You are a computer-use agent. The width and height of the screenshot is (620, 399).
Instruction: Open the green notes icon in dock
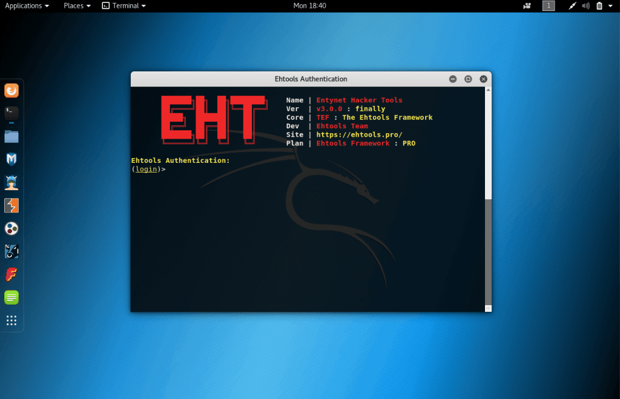[12, 297]
